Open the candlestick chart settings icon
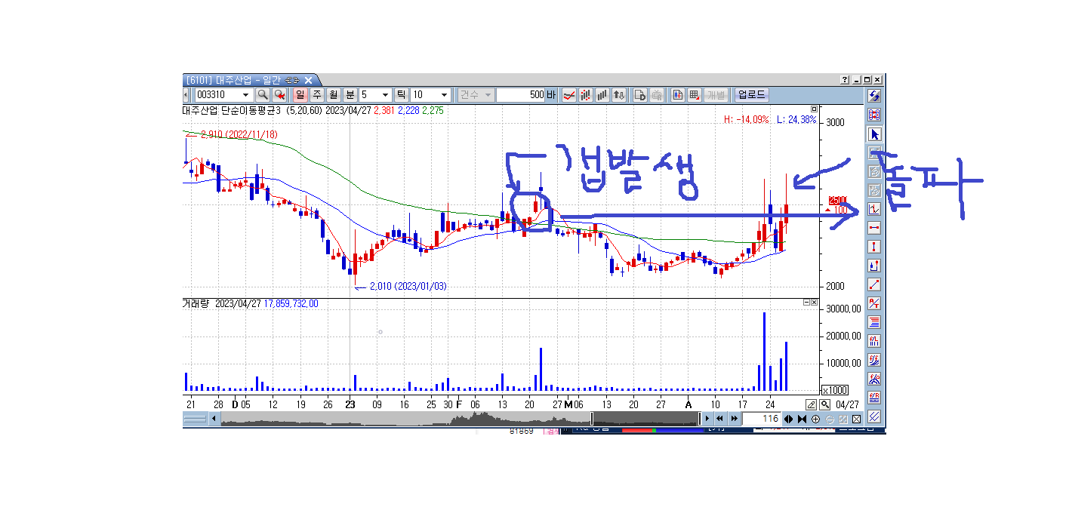 click(x=586, y=95)
